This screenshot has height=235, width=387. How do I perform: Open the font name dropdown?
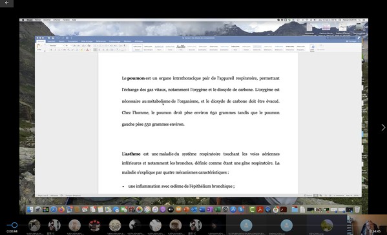click(x=56, y=46)
